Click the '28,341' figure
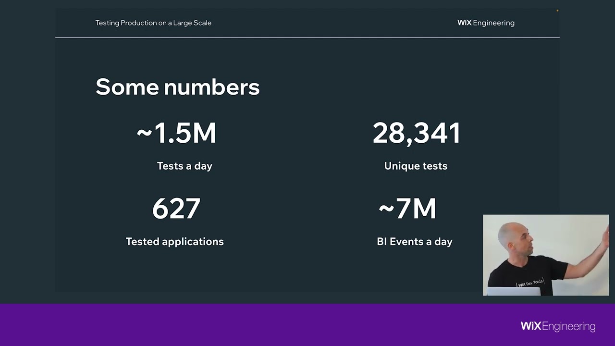 click(x=417, y=133)
